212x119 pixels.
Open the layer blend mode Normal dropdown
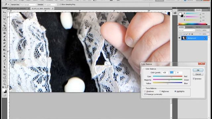186,30
